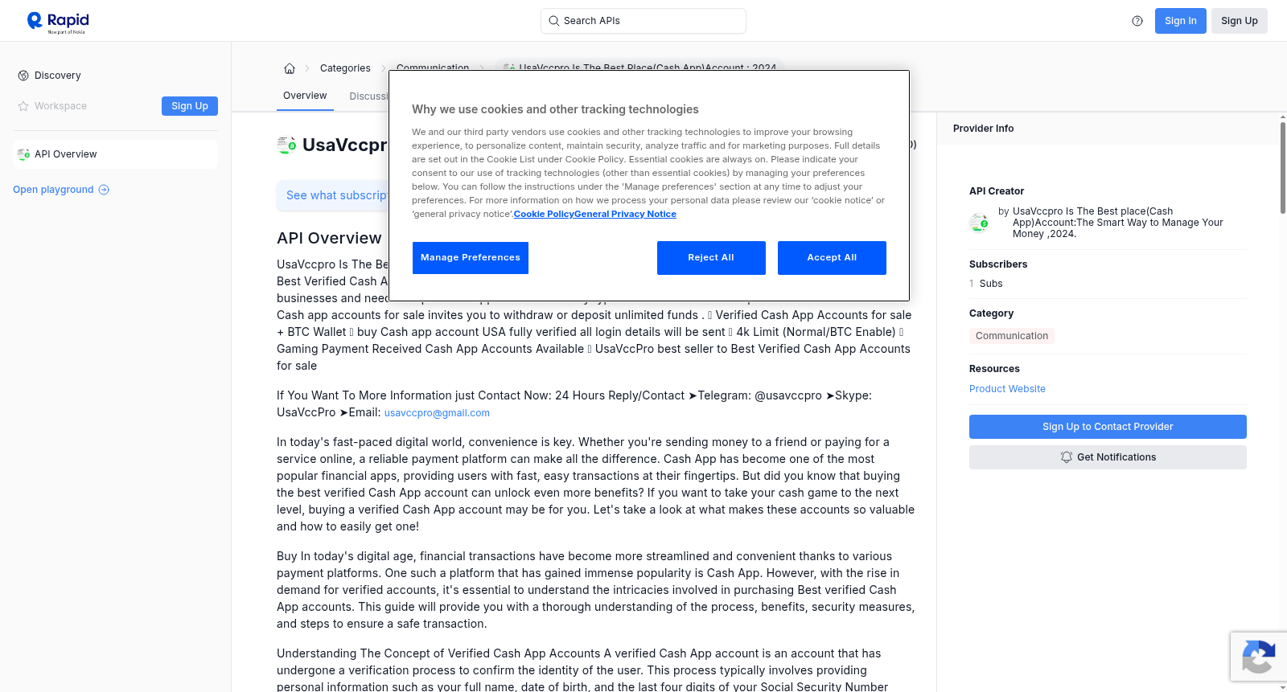The image size is (1287, 692).
Task: Click the blue Sign In button
Action: click(x=1180, y=21)
